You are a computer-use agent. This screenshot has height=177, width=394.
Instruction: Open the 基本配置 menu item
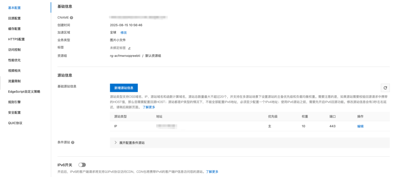tap(14, 8)
